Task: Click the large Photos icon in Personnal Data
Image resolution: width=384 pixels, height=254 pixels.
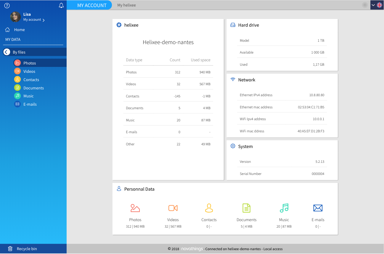Action: point(135,208)
